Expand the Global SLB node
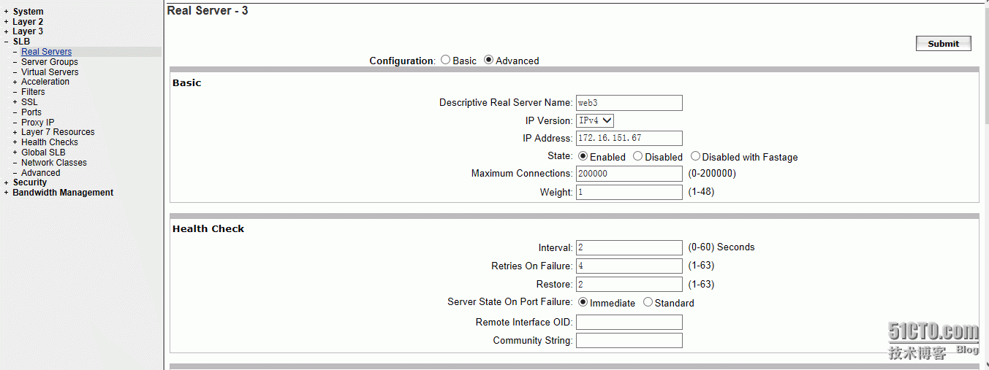Viewport: 989px width, 370px height. click(15, 153)
